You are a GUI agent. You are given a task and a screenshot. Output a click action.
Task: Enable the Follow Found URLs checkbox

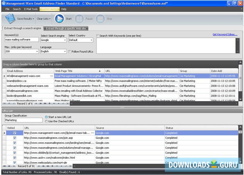[70, 52]
